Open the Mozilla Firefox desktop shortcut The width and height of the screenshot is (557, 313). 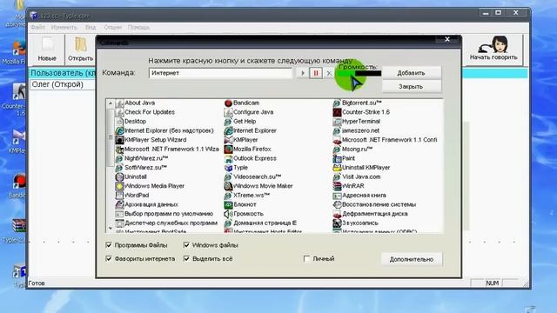pos(17,52)
